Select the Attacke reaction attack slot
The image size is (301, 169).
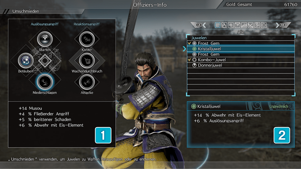[x=87, y=82]
